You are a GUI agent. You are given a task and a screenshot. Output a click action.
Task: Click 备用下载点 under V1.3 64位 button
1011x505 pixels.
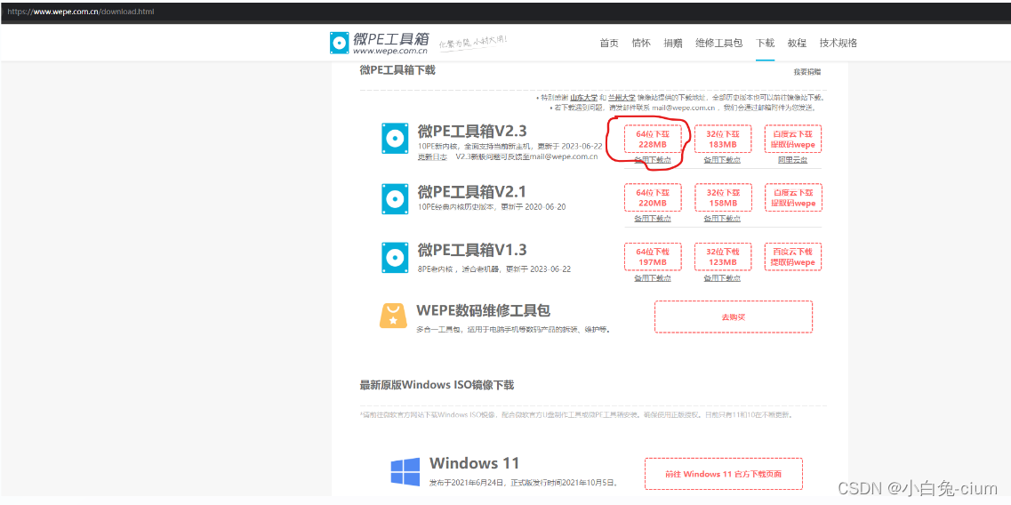(x=653, y=278)
